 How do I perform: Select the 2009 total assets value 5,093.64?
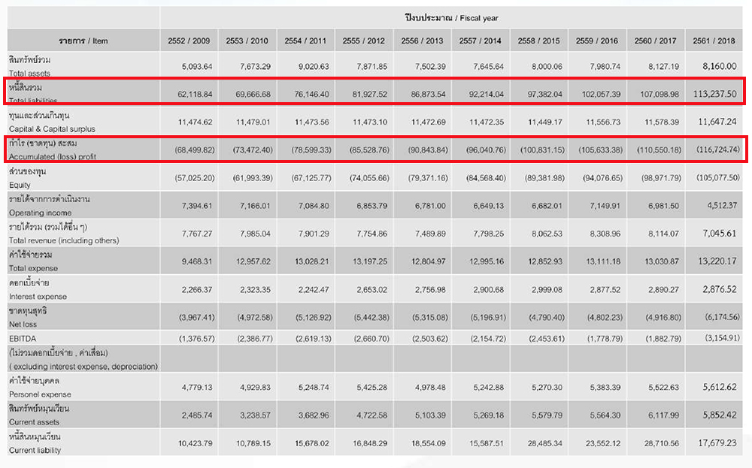tap(197, 67)
